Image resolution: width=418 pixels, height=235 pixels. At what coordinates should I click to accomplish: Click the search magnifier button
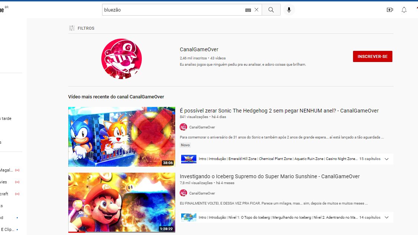271,10
